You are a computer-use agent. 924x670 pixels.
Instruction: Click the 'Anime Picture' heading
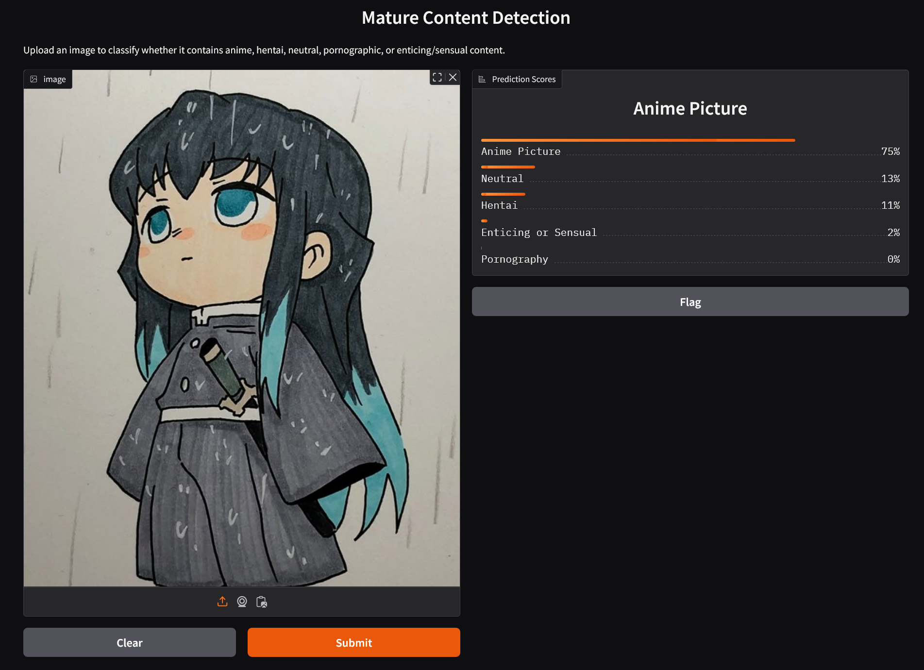click(689, 108)
